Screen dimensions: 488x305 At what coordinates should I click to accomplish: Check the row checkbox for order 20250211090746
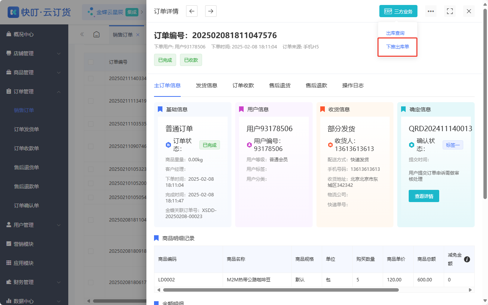point(91,146)
